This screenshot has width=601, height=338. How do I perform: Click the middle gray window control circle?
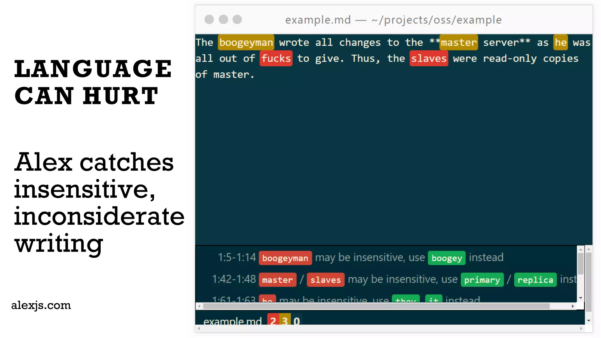[x=223, y=19]
